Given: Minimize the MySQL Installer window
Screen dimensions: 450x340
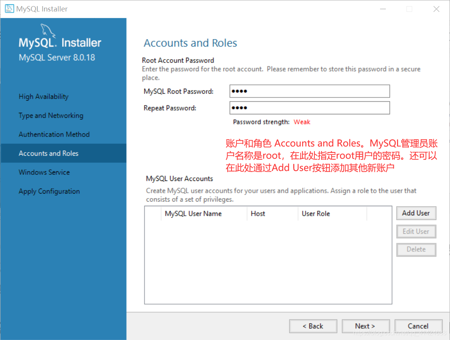Looking at the screenshot, I should (x=383, y=9).
